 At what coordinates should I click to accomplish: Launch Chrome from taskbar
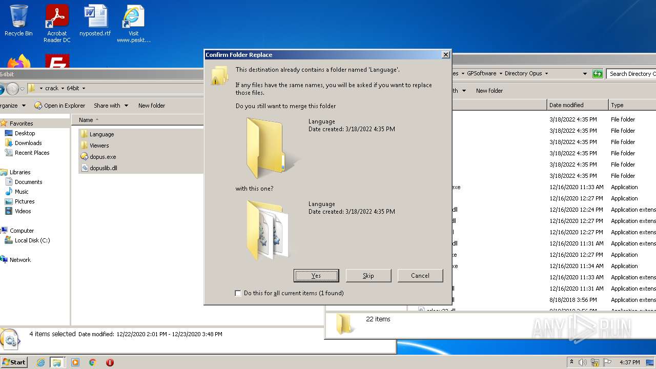point(93,362)
